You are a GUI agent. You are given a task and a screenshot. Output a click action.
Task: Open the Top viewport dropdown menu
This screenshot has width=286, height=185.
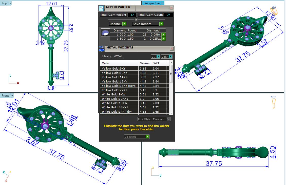(x=10, y=3)
